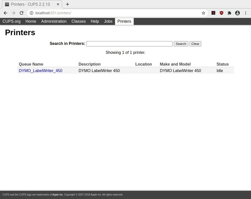Click the browser forward arrow

pyautogui.click(x=13, y=13)
